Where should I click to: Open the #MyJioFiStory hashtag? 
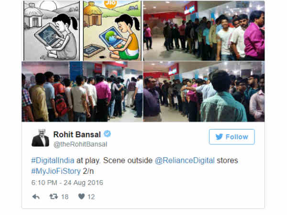point(56,172)
